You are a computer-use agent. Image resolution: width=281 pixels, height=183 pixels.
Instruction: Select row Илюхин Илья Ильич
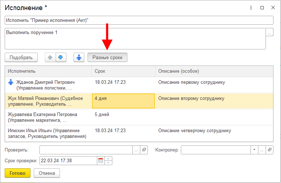coord(139,133)
